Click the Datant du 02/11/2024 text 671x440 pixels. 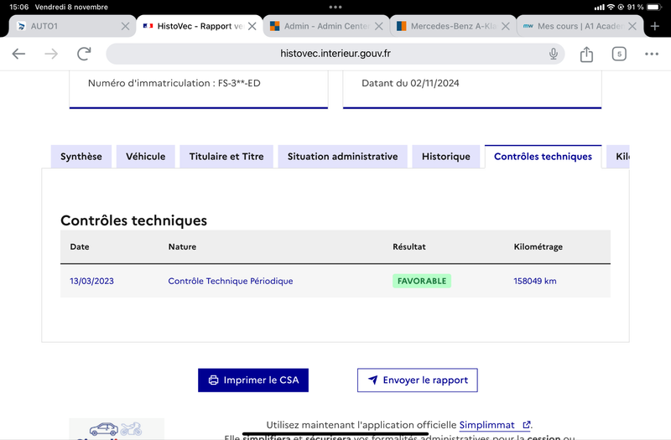(410, 83)
